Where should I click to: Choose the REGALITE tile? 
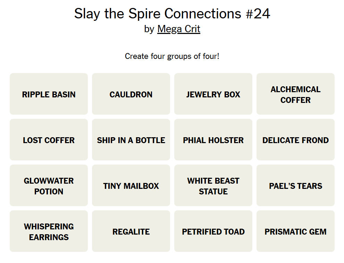pos(131,231)
